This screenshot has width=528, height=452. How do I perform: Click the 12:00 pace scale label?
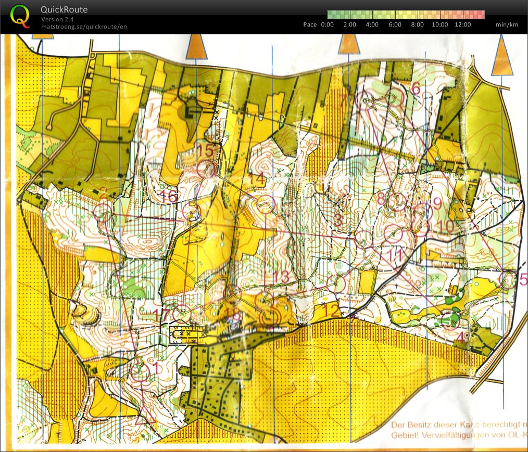pyautogui.click(x=462, y=24)
